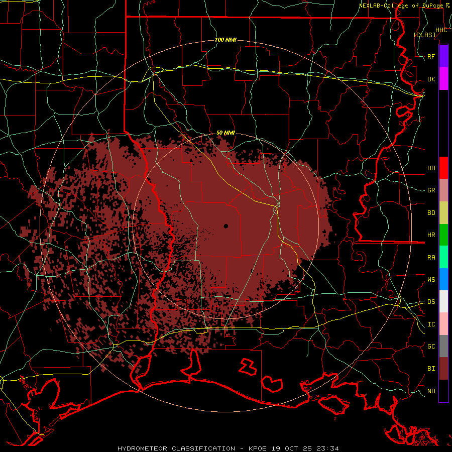Click the GC gray legend swatch
Viewport: 452px width, 452px height.
point(443,346)
